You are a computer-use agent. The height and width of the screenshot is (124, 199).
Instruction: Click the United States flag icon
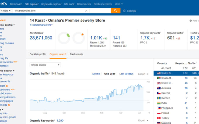pos(159,73)
